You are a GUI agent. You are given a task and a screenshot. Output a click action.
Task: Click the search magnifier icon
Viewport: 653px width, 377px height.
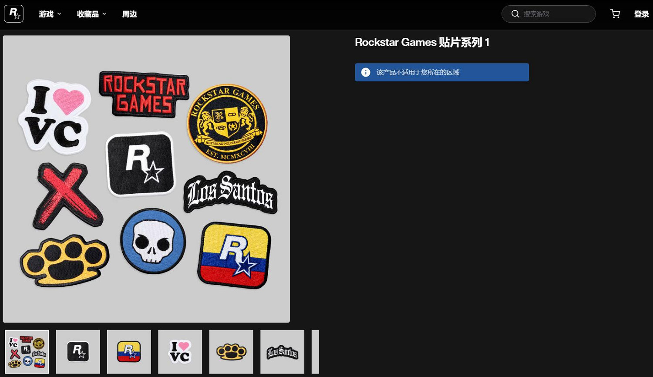click(515, 13)
